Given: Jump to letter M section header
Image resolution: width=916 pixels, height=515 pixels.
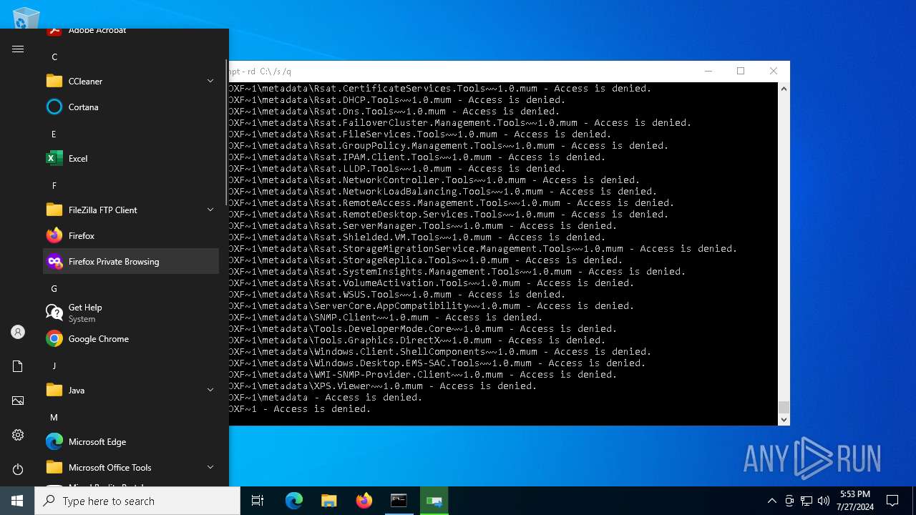Looking at the screenshot, I should coord(54,418).
